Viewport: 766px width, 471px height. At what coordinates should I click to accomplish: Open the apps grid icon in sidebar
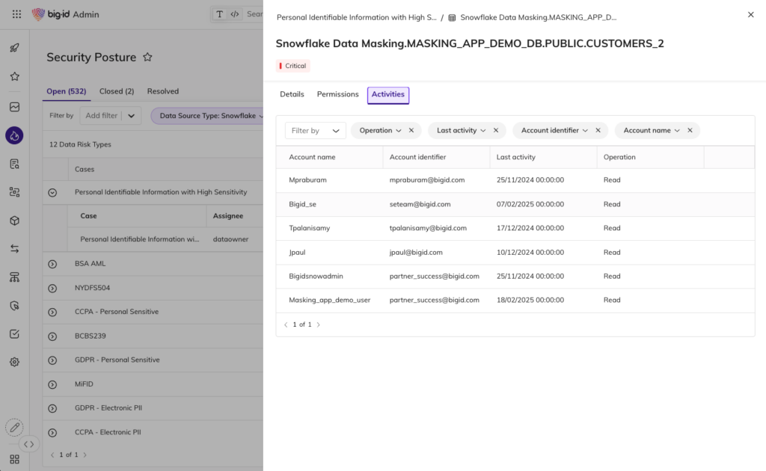click(x=14, y=458)
